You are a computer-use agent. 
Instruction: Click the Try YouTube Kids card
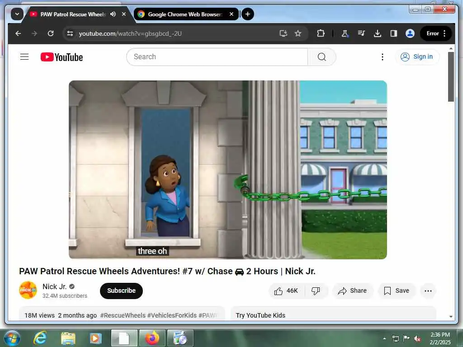tap(333, 314)
